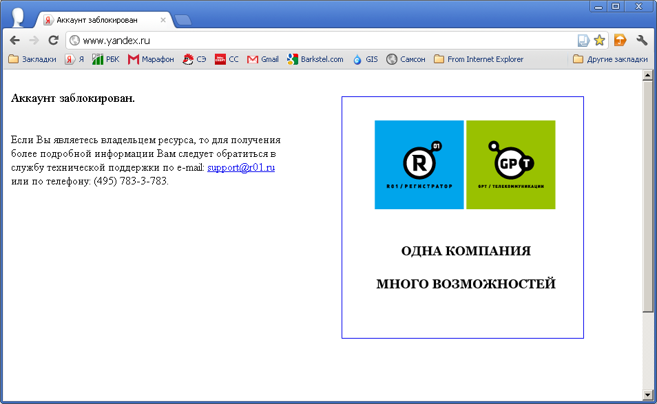This screenshot has height=404, width=657.
Task: Minimize the browser window
Action: click(598, 7)
